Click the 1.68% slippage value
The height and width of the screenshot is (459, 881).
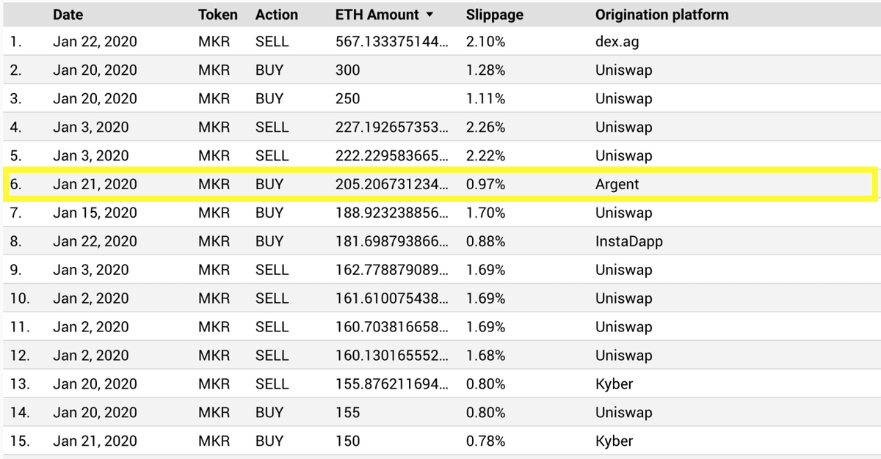[x=485, y=356]
